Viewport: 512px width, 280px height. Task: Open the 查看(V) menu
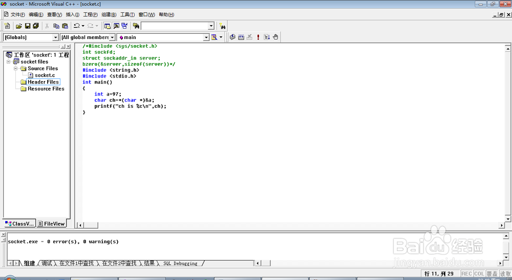[x=55, y=14]
